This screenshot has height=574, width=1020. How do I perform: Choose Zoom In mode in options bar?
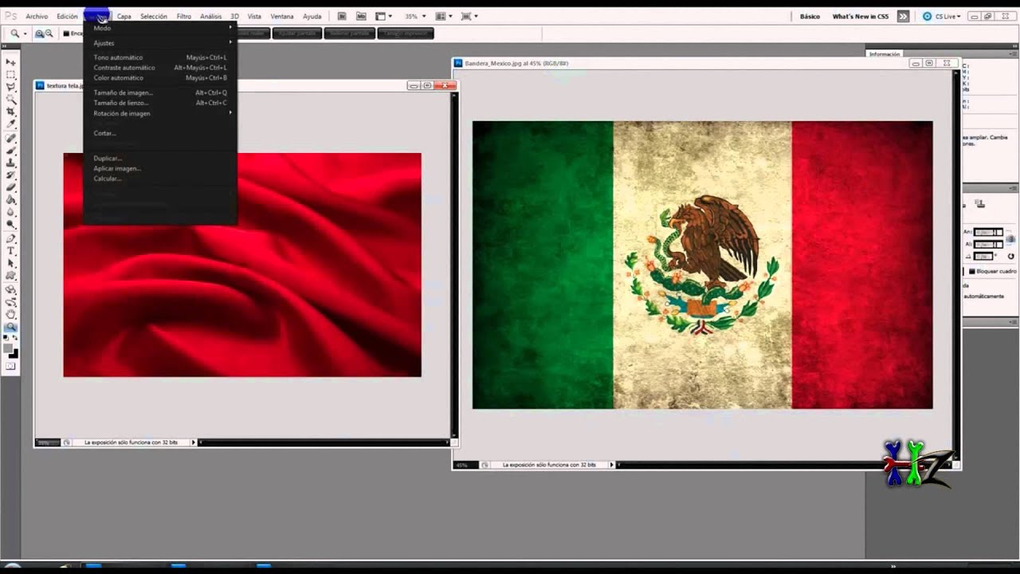40,33
